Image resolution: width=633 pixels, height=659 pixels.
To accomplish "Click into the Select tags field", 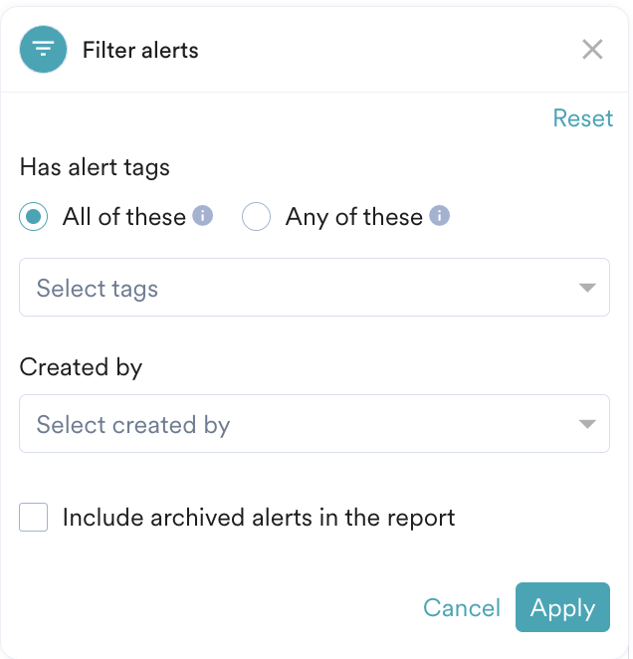I will (299, 289).
